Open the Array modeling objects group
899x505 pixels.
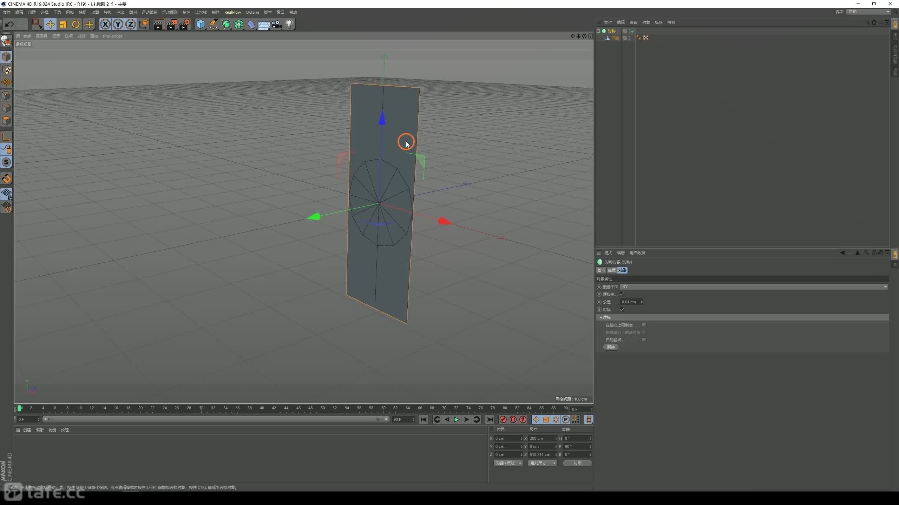click(239, 24)
